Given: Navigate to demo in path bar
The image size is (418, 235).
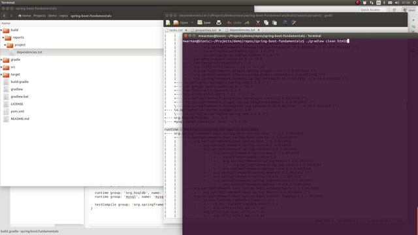Looking at the screenshot, I should click(52, 16).
